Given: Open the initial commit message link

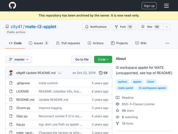Looking at the screenshot, I should pyautogui.click(x=48, y=83).
